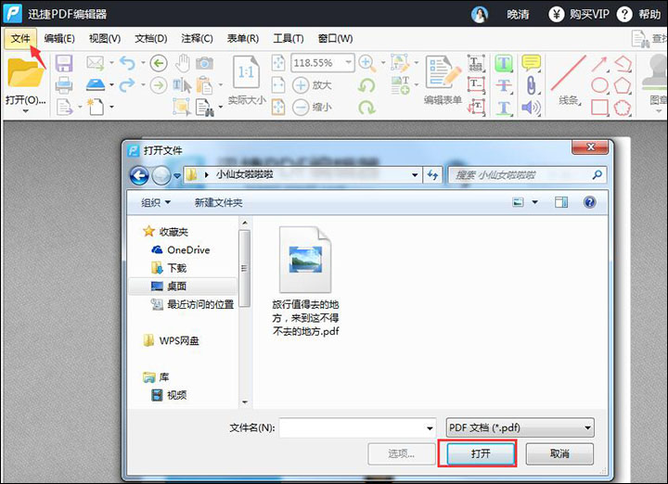Click the 取消 button

point(559,454)
